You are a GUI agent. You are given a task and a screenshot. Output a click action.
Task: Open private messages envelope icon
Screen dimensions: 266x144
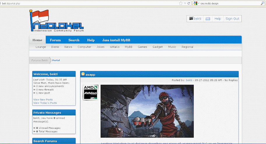point(208,19)
